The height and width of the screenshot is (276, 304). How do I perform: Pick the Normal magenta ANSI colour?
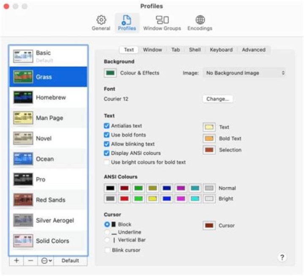[181, 188]
